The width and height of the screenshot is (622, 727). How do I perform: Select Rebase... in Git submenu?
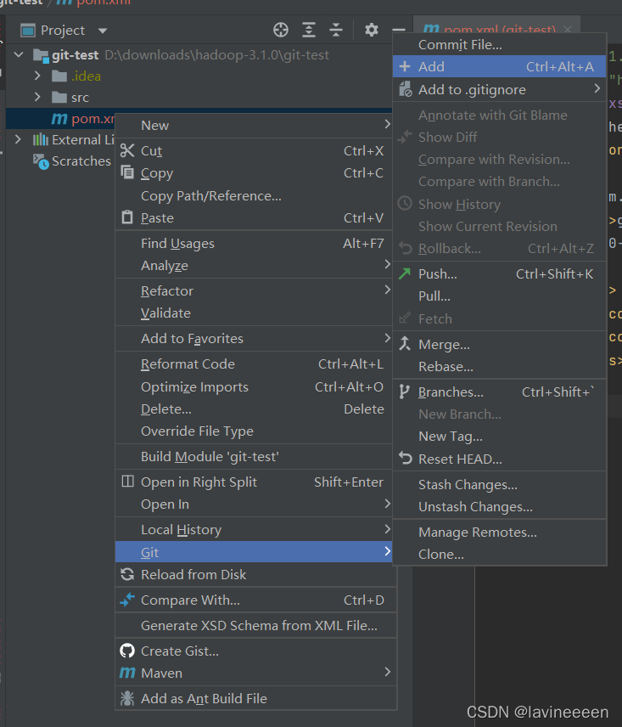499,367
